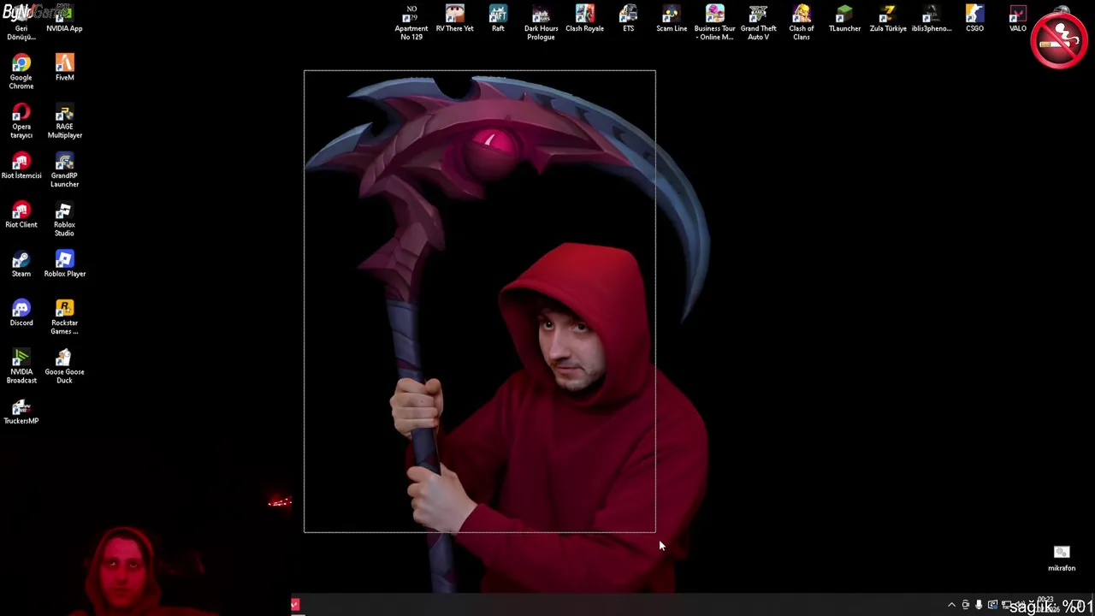Select the RAGE Multiplayer shortcut

64,121
